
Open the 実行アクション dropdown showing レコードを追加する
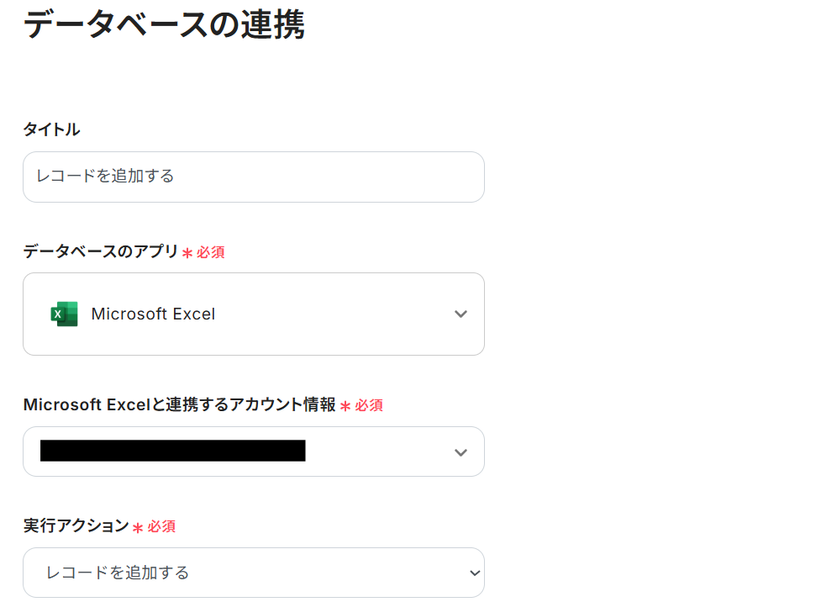tap(252, 573)
